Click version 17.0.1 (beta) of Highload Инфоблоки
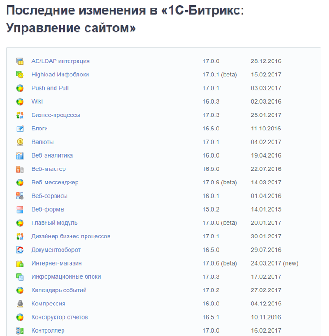 pyautogui.click(x=220, y=75)
